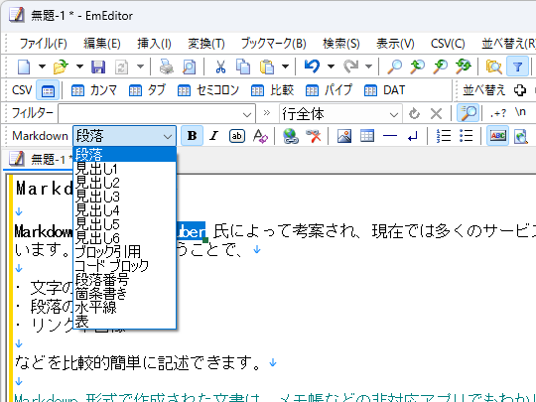Insert horizontal rule line icon

390,136
